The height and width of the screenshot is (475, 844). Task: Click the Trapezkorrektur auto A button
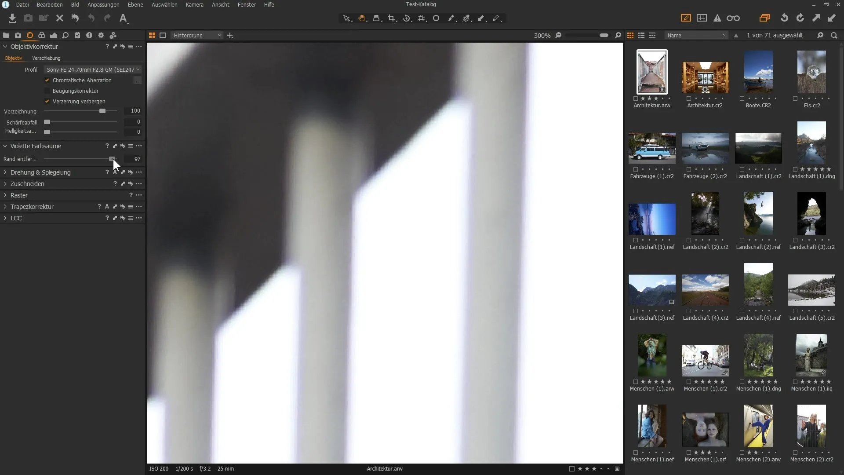pos(107,207)
